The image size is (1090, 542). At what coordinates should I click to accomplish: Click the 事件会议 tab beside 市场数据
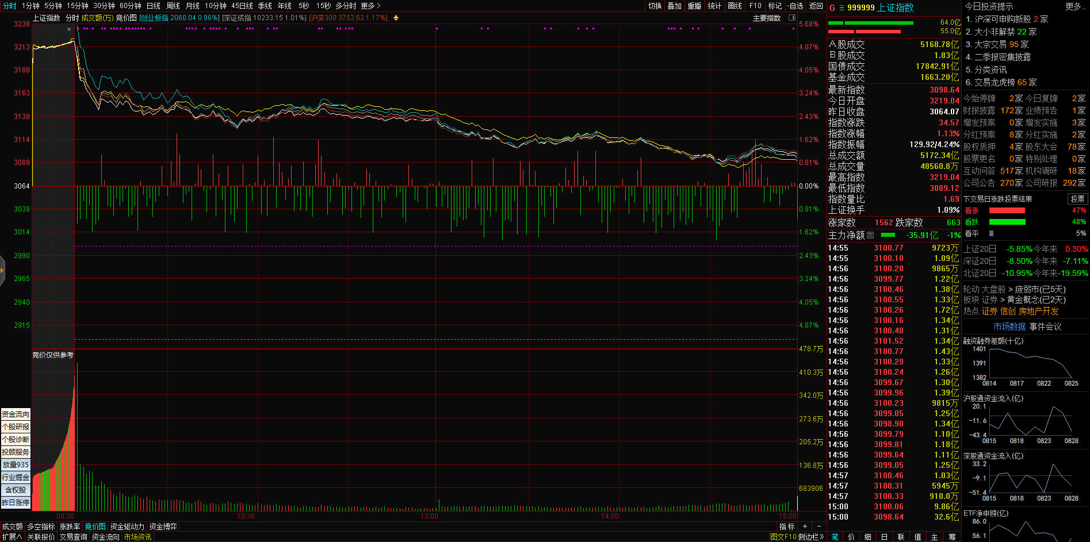click(1045, 326)
